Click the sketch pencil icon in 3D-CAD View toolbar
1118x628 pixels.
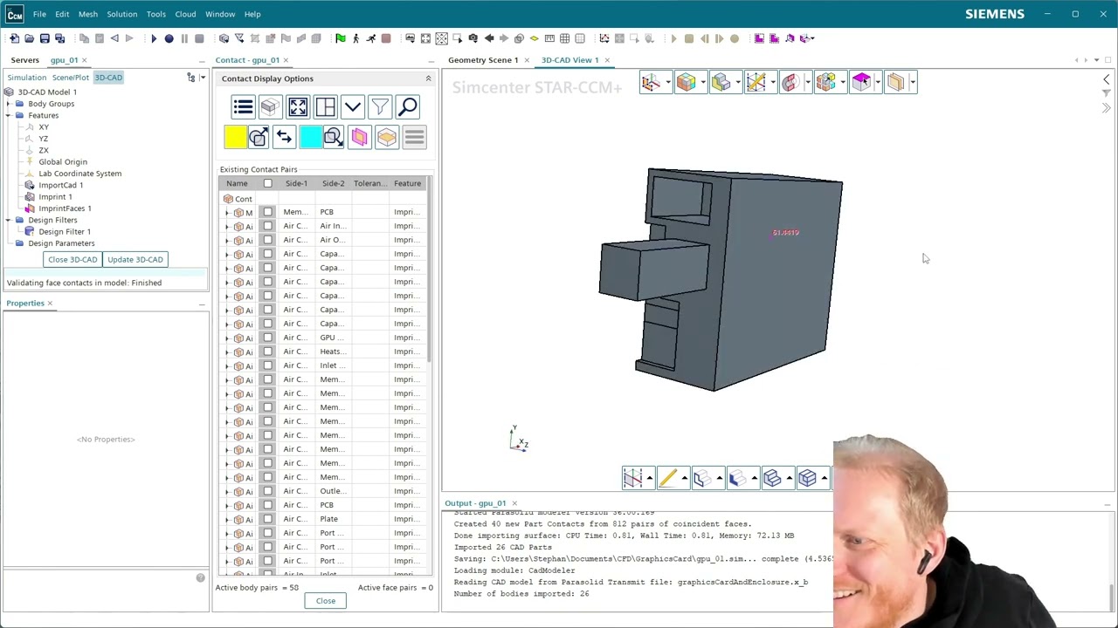click(x=756, y=82)
